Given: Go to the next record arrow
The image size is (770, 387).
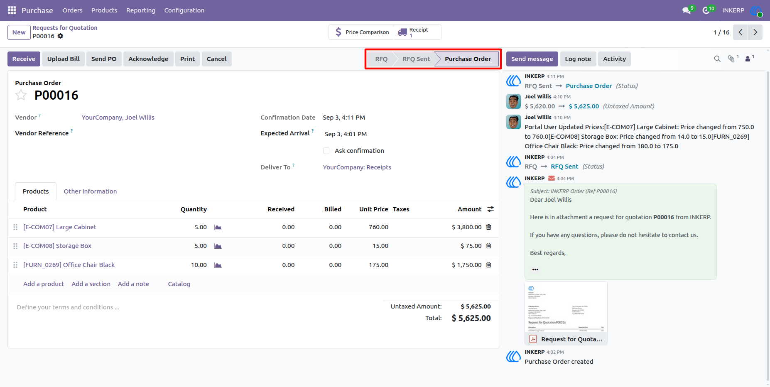Looking at the screenshot, I should (755, 32).
